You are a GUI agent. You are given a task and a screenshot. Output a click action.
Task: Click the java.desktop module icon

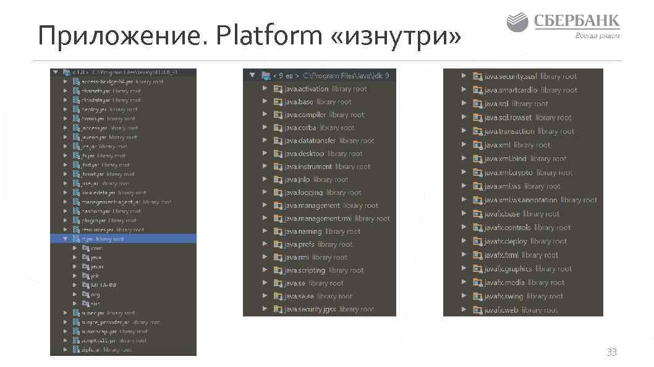point(278,154)
